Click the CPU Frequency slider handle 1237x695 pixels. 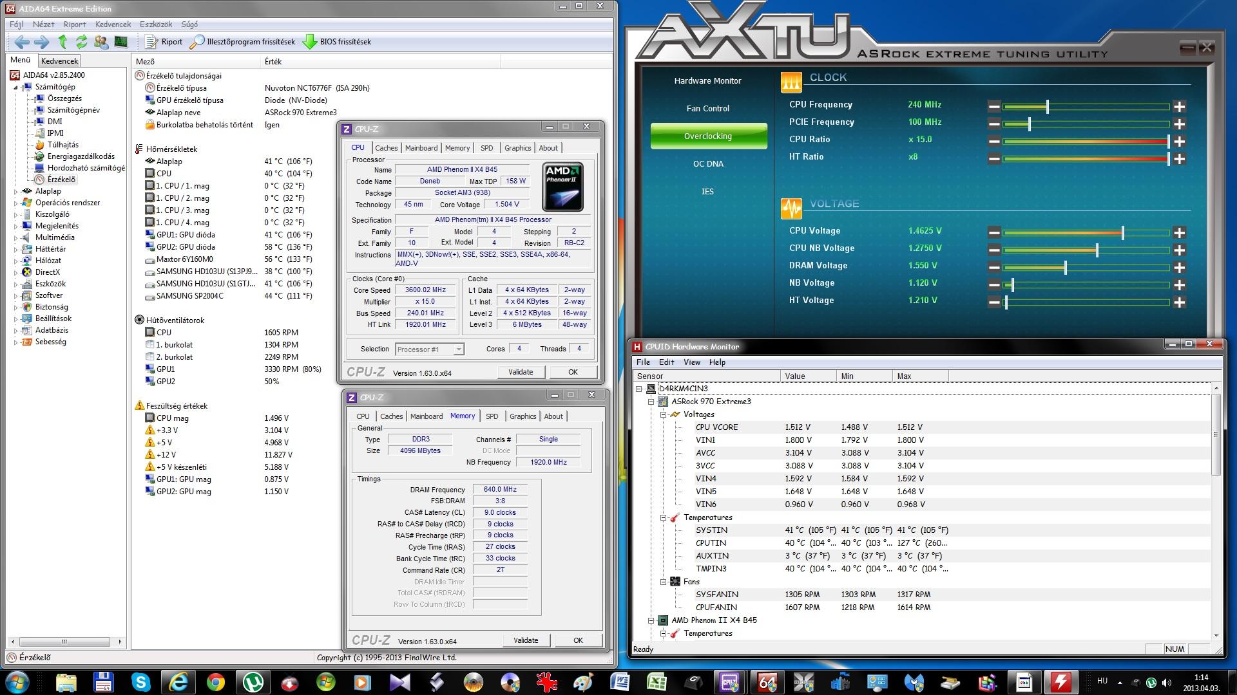coord(1048,107)
